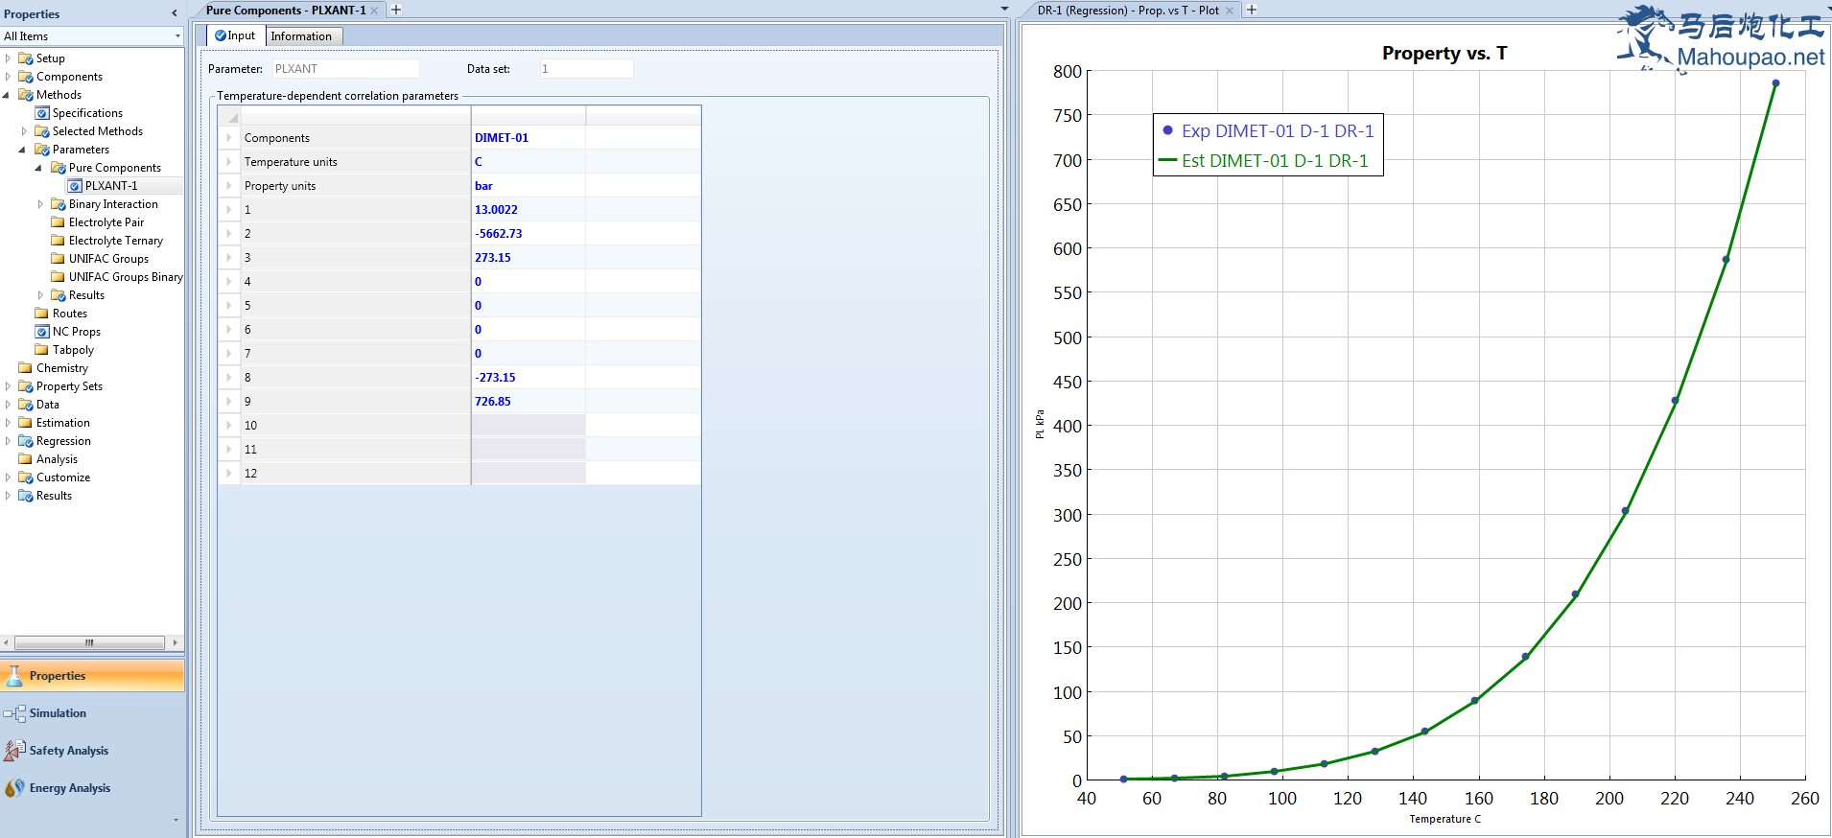The image size is (1832, 838).
Task: Collapse the Methods tree node
Action: [x=7, y=95]
